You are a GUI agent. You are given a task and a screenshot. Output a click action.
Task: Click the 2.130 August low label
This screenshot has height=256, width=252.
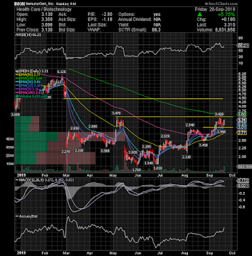(x=187, y=157)
